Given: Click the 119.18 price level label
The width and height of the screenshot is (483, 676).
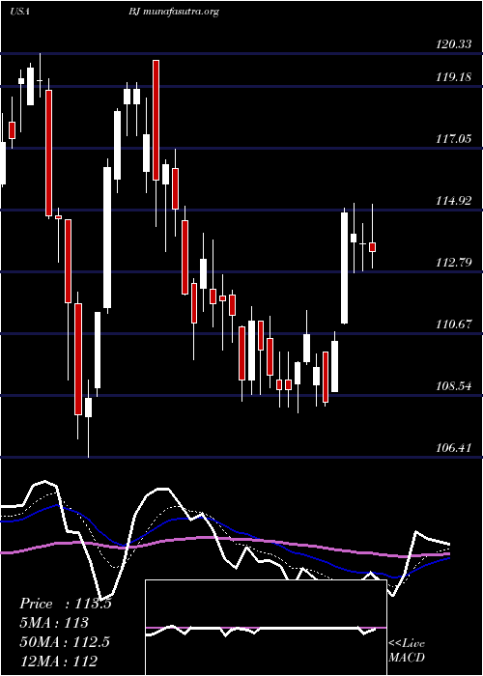Looking at the screenshot, I should [x=453, y=77].
